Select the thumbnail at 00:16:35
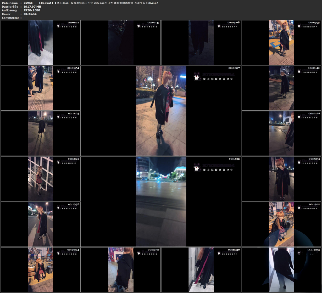This screenshot has height=293, width=322. tap(281, 179)
